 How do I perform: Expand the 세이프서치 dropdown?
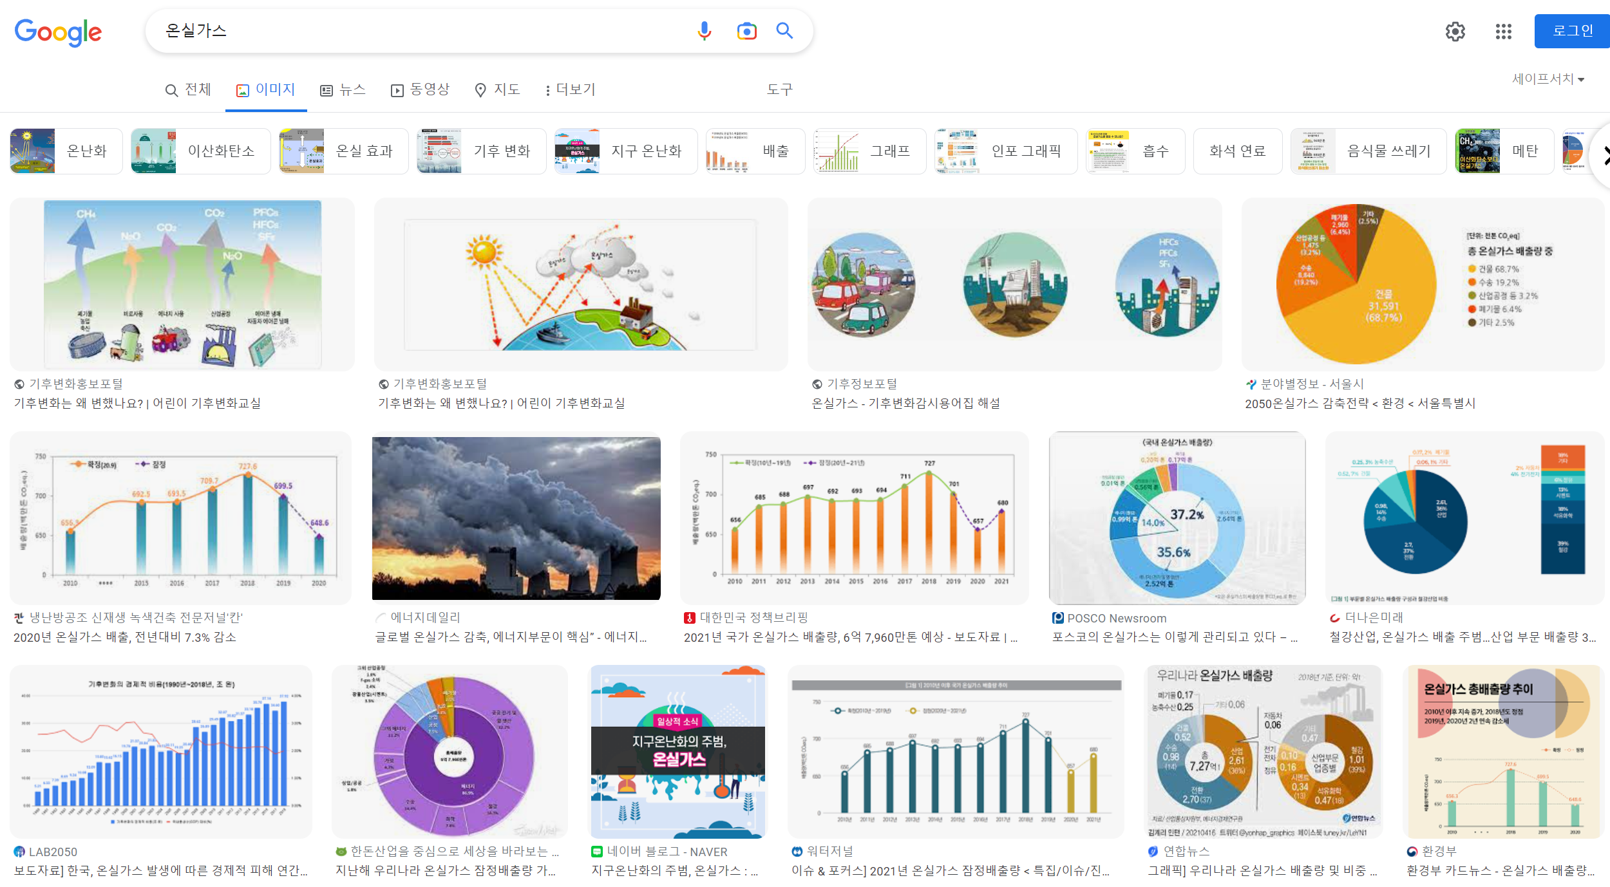pyautogui.click(x=1548, y=79)
